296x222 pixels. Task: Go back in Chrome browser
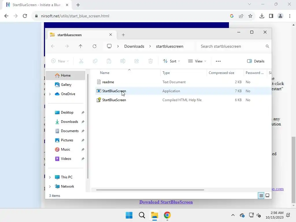(6, 16)
